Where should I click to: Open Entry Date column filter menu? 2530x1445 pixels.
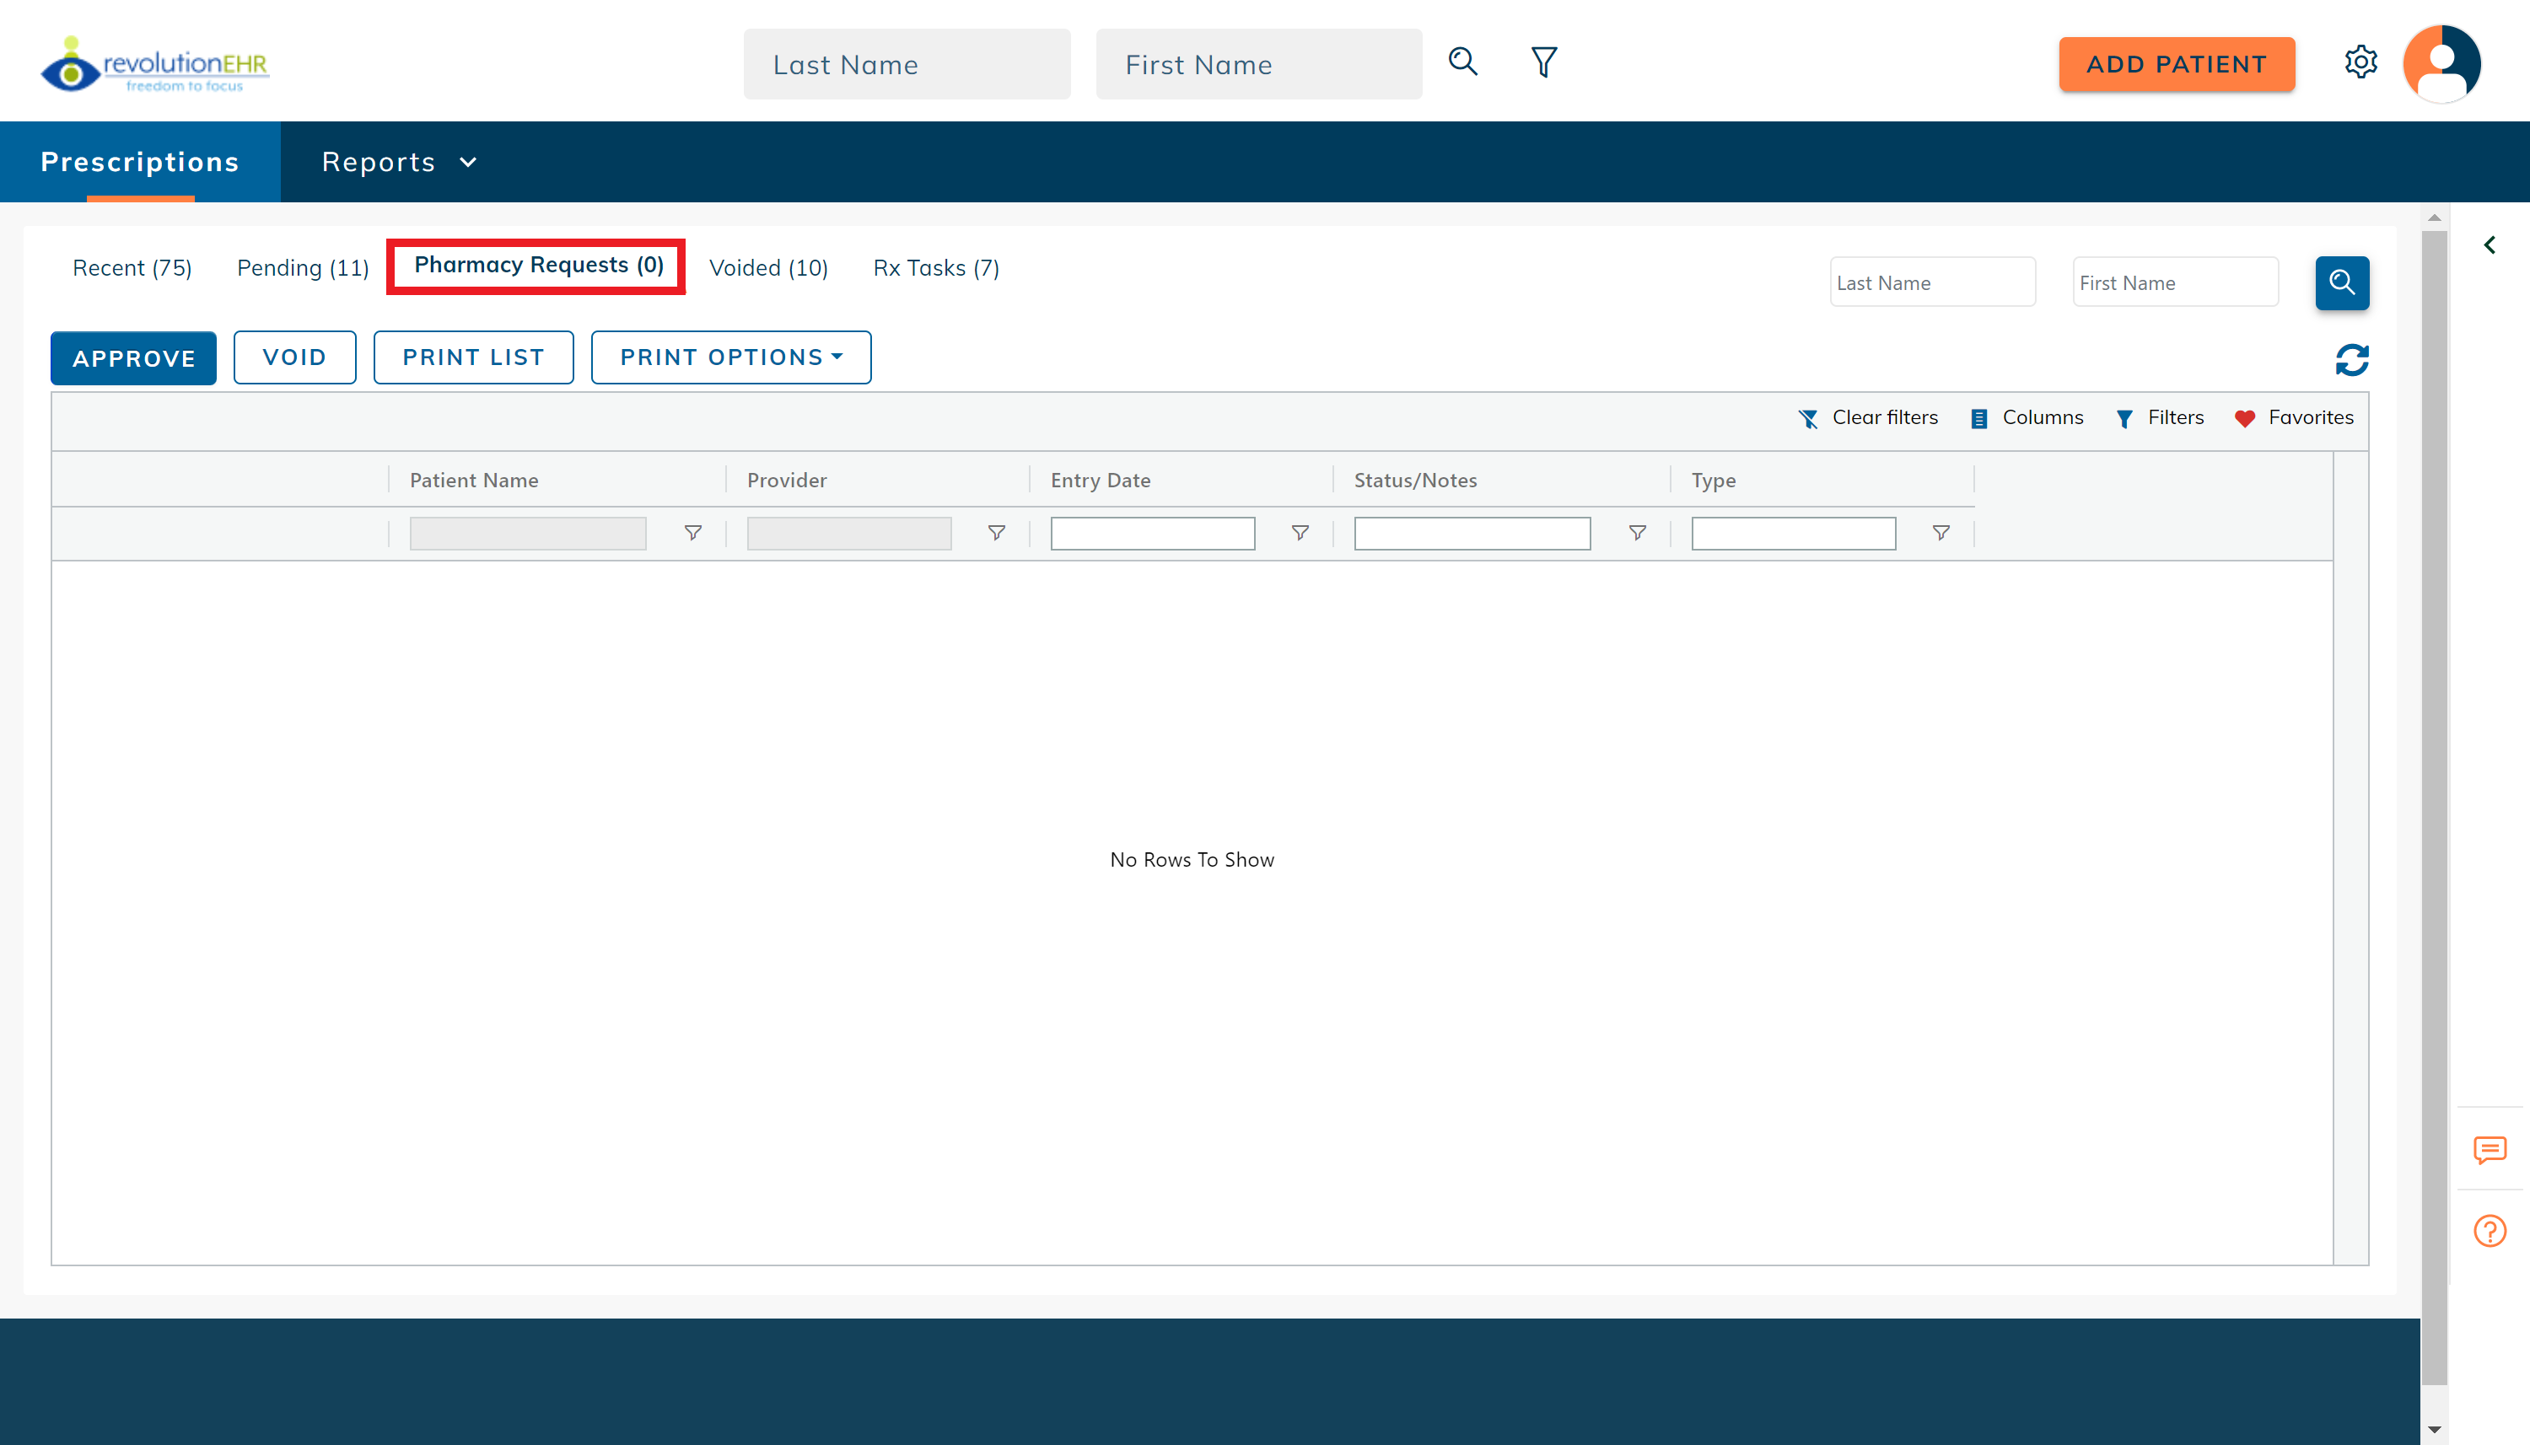pyautogui.click(x=1300, y=534)
